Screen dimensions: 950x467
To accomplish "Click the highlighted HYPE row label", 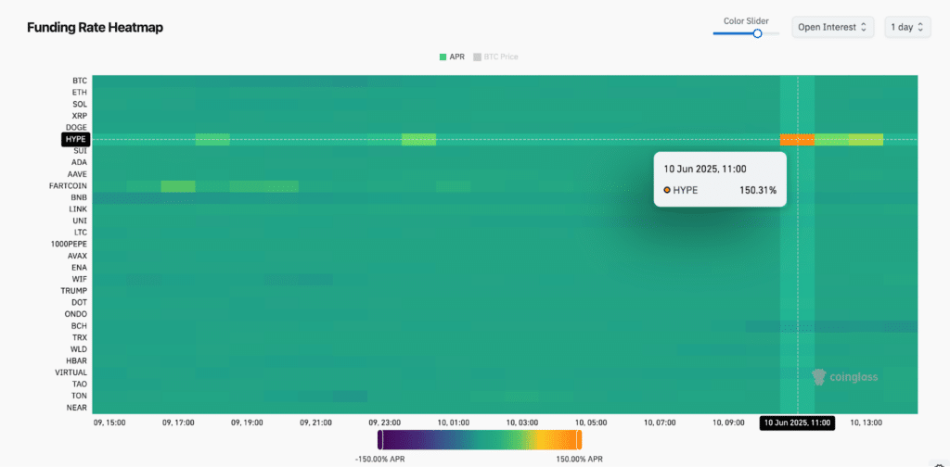I will (x=76, y=140).
